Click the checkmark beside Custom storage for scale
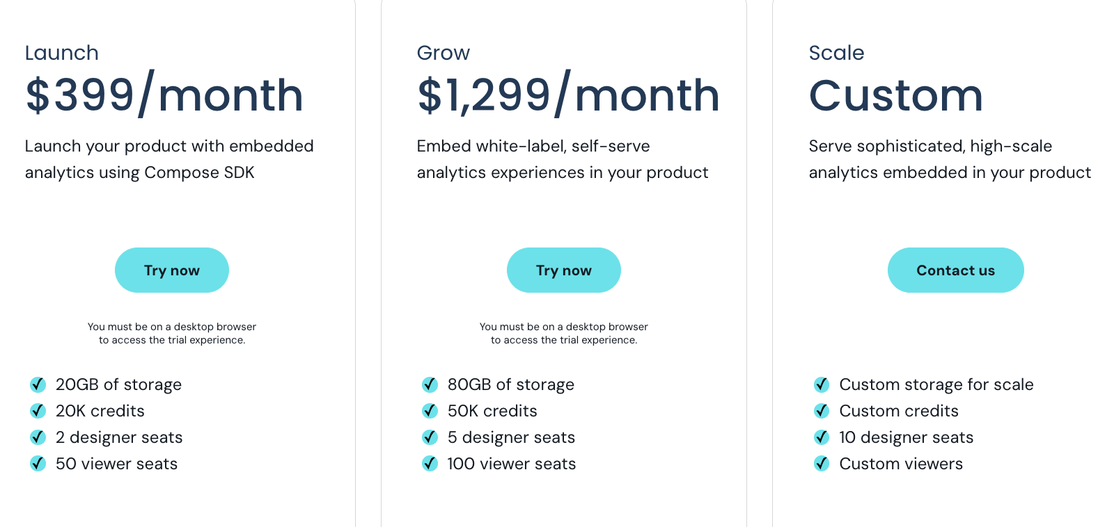The width and height of the screenshot is (1114, 527). tap(822, 384)
